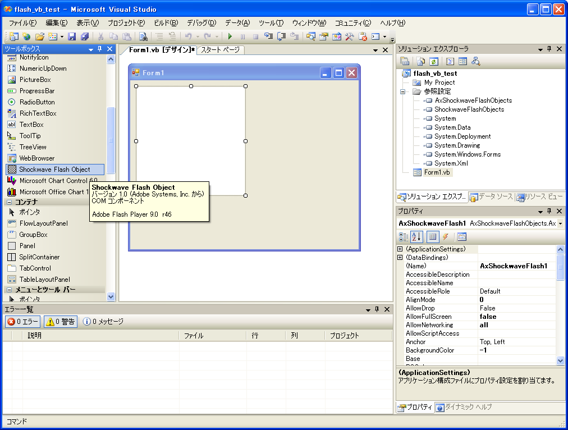Click the Show All Files icon

coord(420,62)
